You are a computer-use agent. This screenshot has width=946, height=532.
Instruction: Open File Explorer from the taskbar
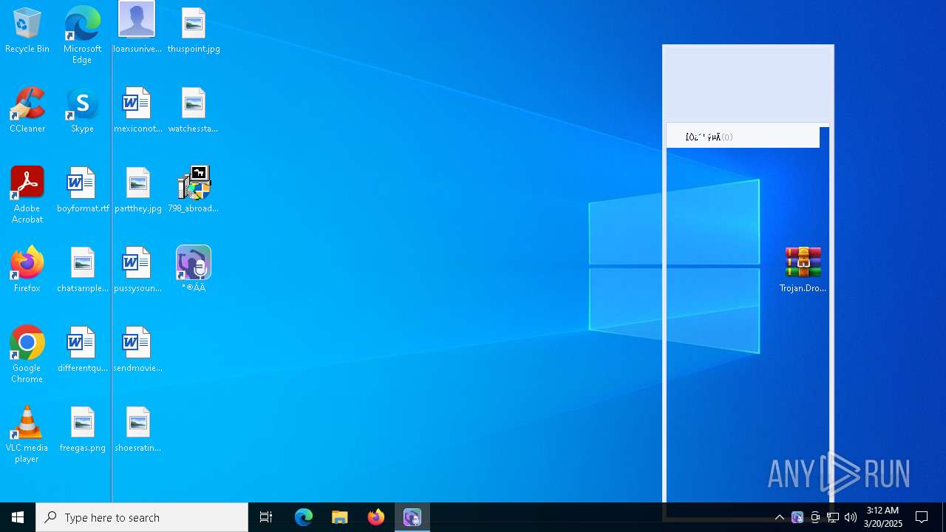coord(340,517)
